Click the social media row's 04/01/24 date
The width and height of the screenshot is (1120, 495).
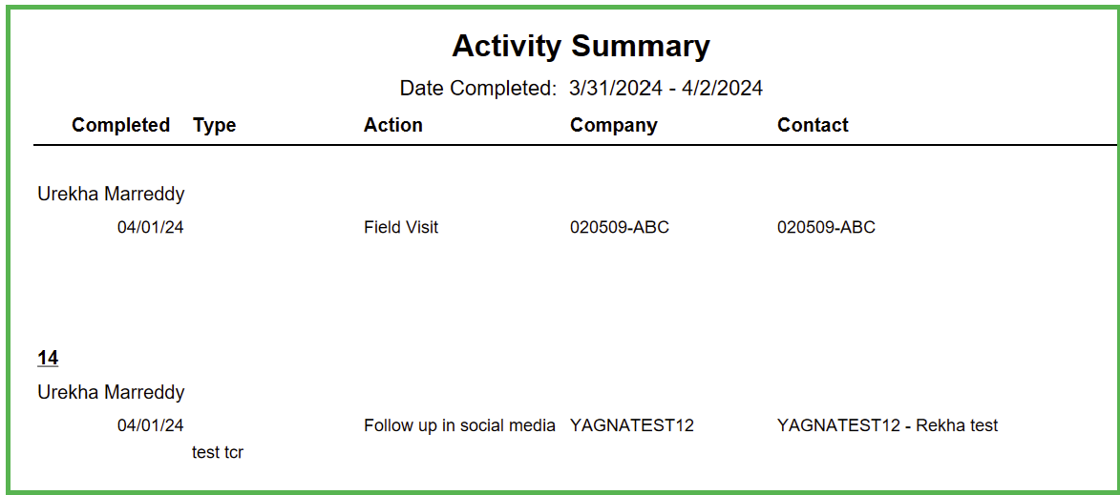[151, 425]
